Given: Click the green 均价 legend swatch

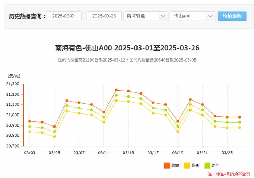Looking at the screenshot, I should click(x=207, y=166).
